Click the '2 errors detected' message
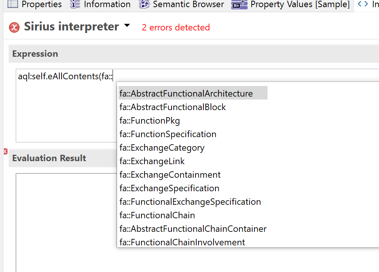The height and width of the screenshot is (272, 379). pos(176,27)
